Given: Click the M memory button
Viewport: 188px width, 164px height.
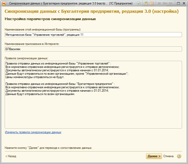Looking at the screenshot, I should tap(159, 3).
